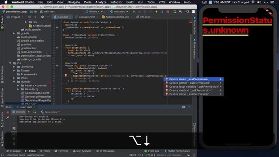Click the red Stop button in main toolbar
Screen dimensions: 279x157
click(168, 12)
